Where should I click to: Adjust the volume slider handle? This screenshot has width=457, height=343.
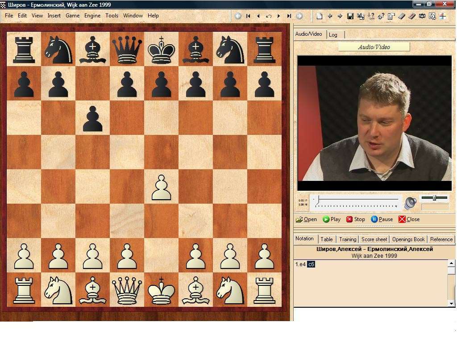click(434, 198)
